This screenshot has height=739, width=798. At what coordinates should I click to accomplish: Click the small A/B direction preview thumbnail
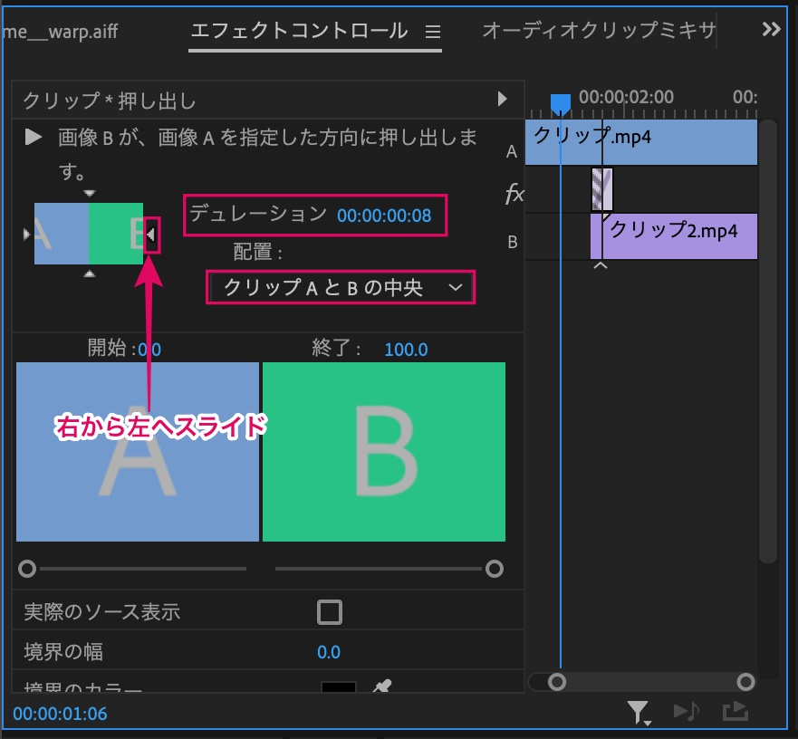[89, 234]
